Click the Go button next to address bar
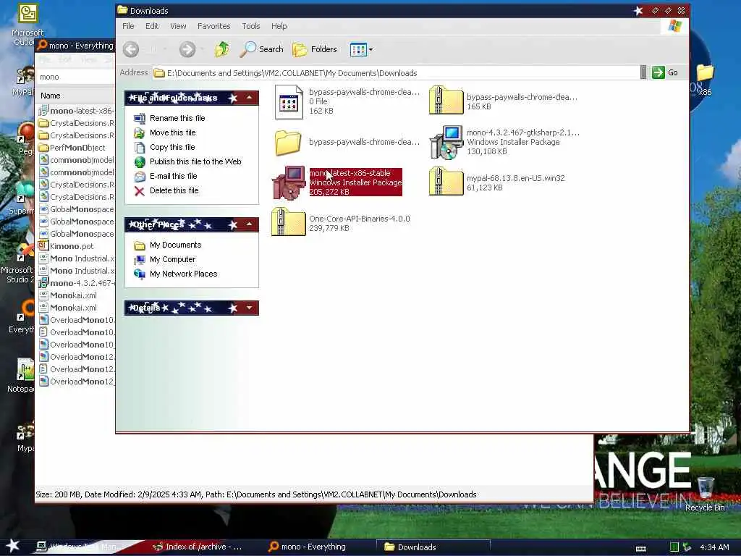The image size is (741, 556). 666,73
